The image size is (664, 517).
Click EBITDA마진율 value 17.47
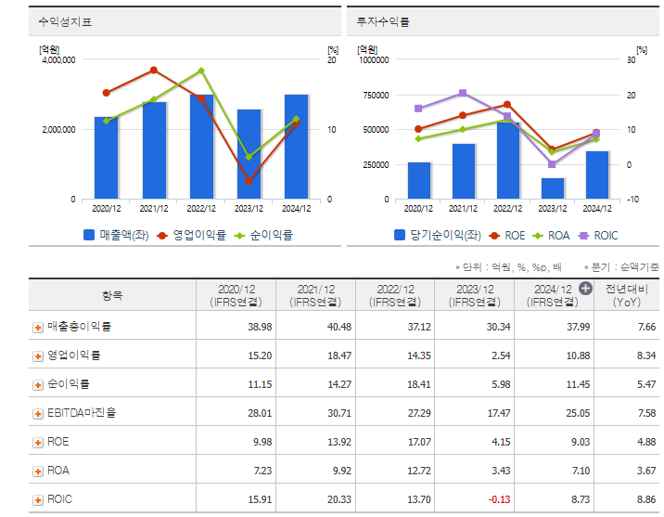click(498, 413)
